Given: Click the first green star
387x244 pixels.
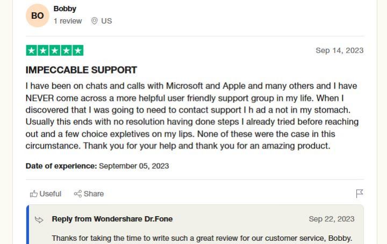Looking at the screenshot, I should click(x=32, y=50).
